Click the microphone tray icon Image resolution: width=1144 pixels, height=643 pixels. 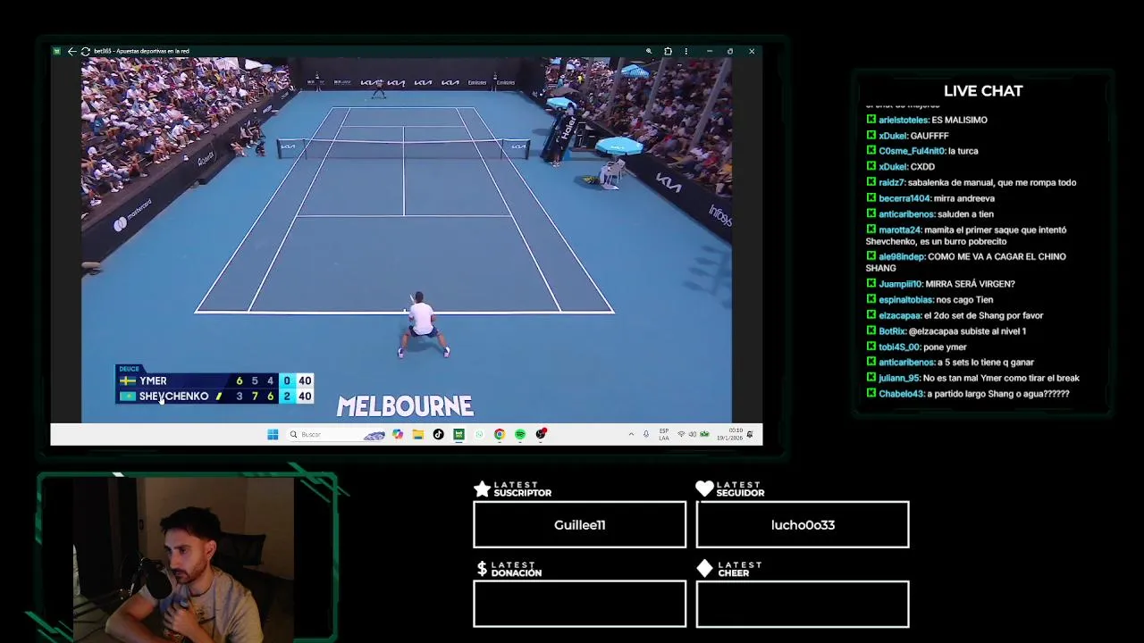coord(646,434)
